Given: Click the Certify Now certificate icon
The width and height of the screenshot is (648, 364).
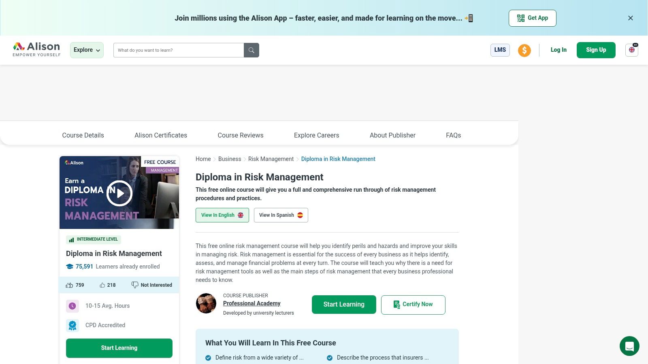Looking at the screenshot, I should (x=397, y=305).
